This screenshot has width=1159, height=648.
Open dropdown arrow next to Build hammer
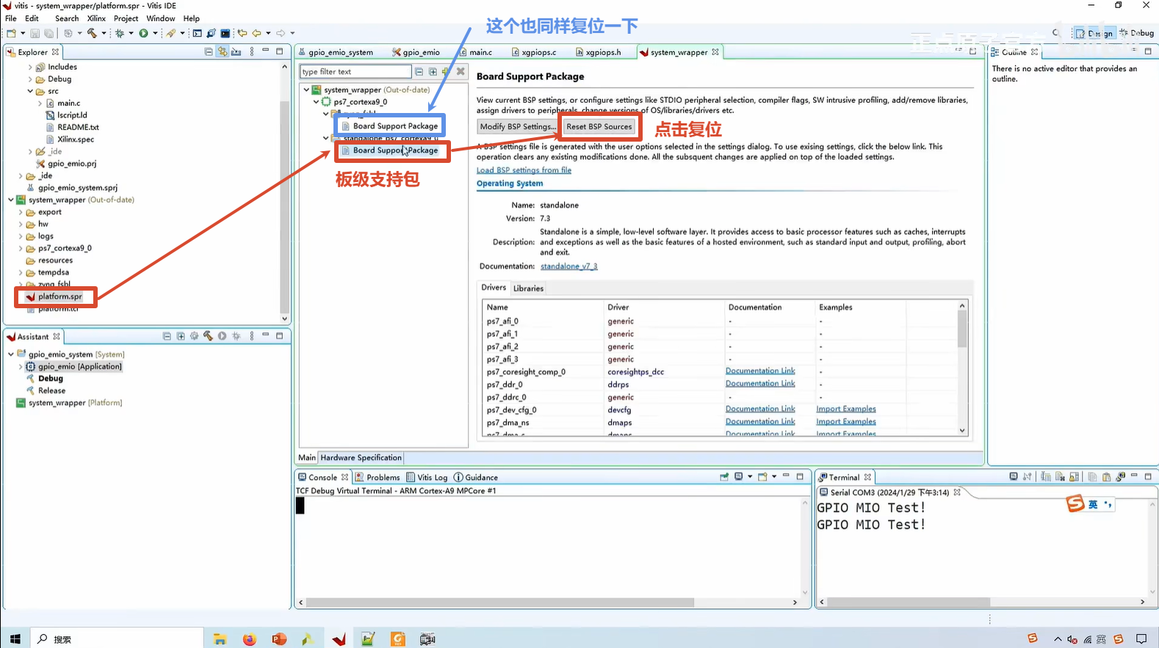pos(104,33)
